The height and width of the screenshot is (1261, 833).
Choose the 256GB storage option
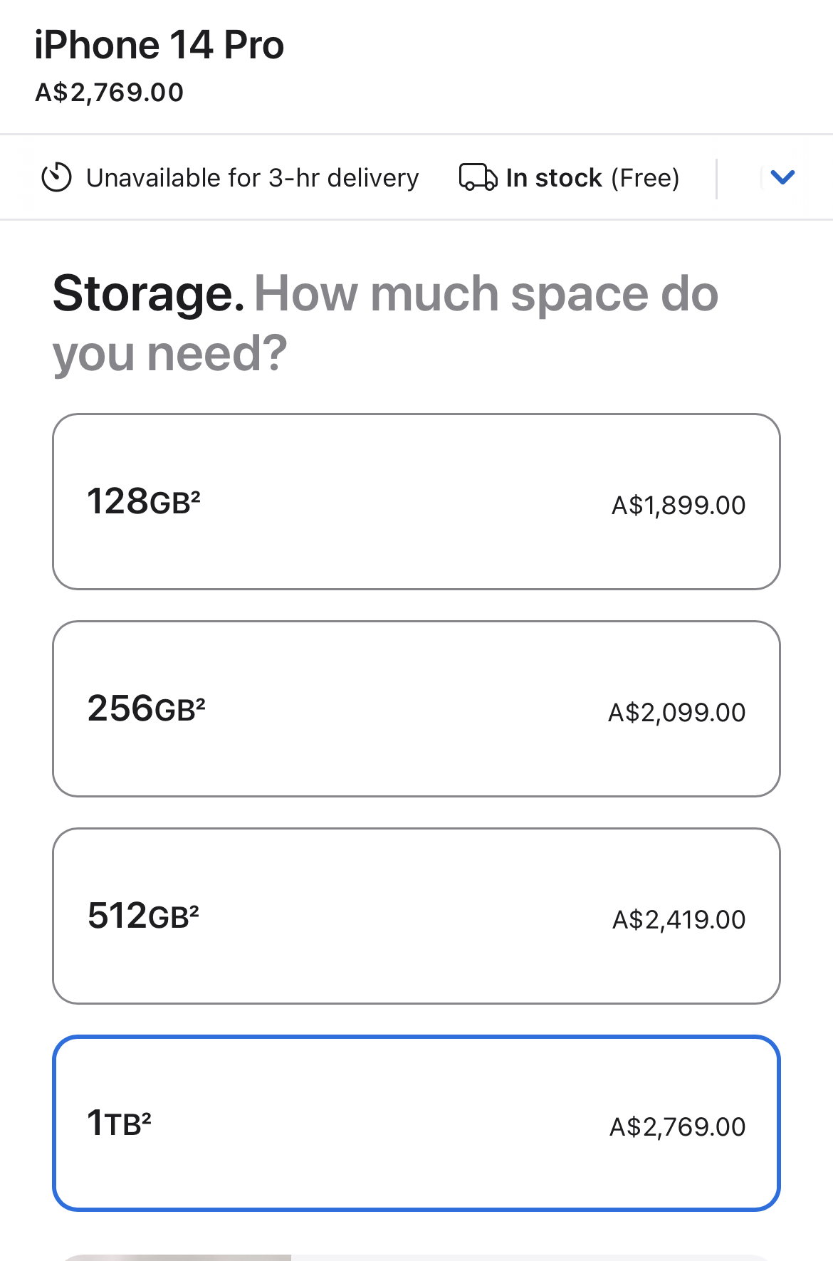(x=416, y=708)
